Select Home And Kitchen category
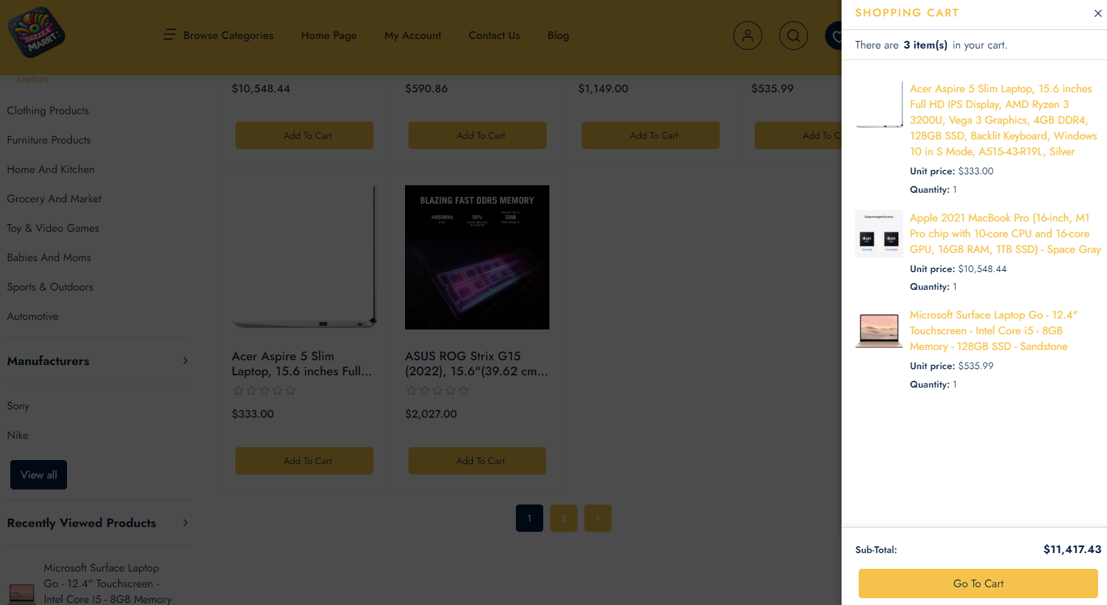The height and width of the screenshot is (605, 1107). point(51,170)
